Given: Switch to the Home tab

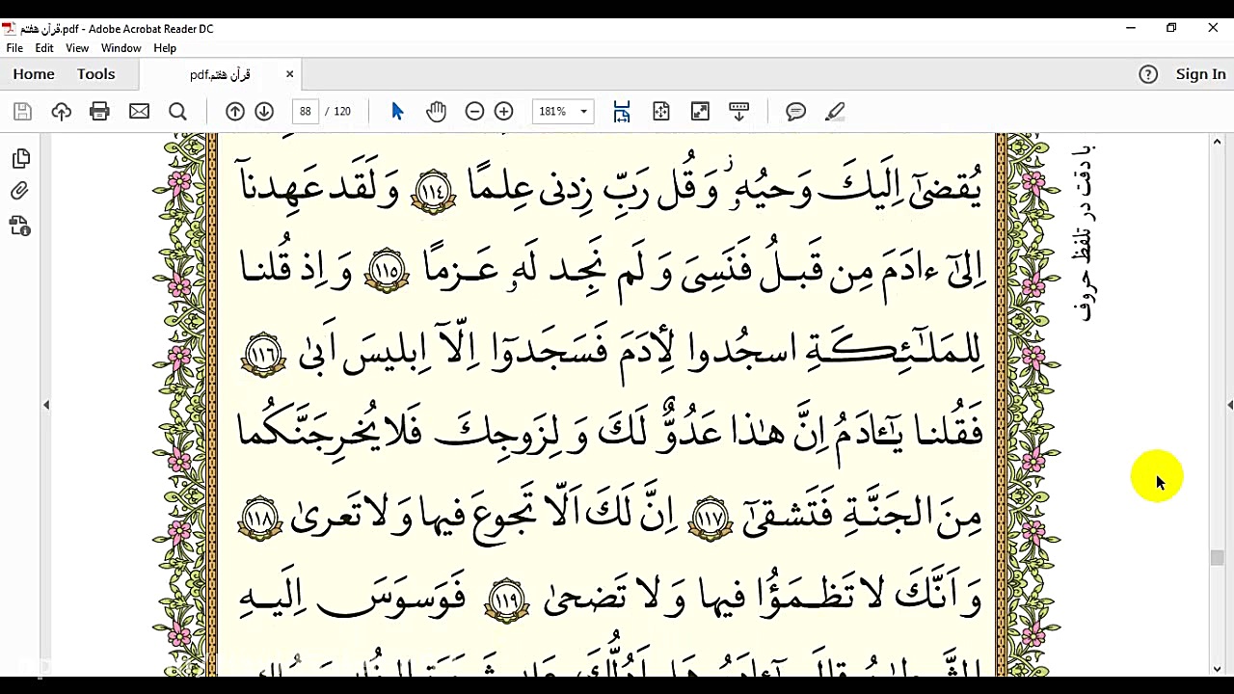Looking at the screenshot, I should tap(34, 73).
